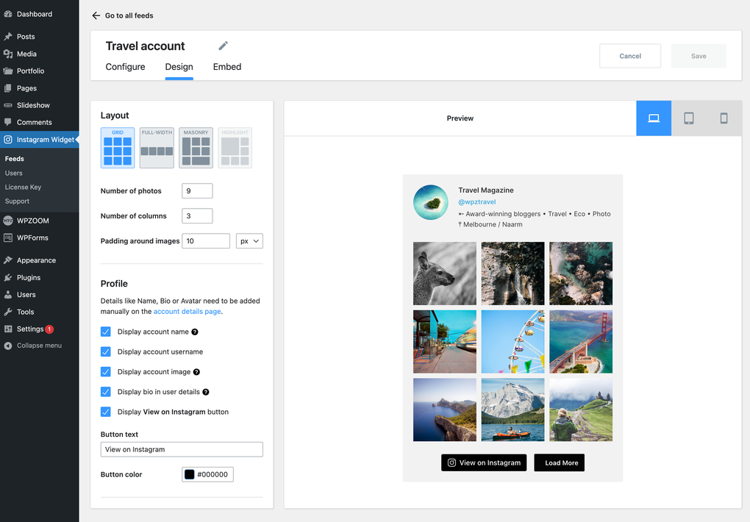Choose the Masonry layout
The image size is (750, 522).
[195, 147]
